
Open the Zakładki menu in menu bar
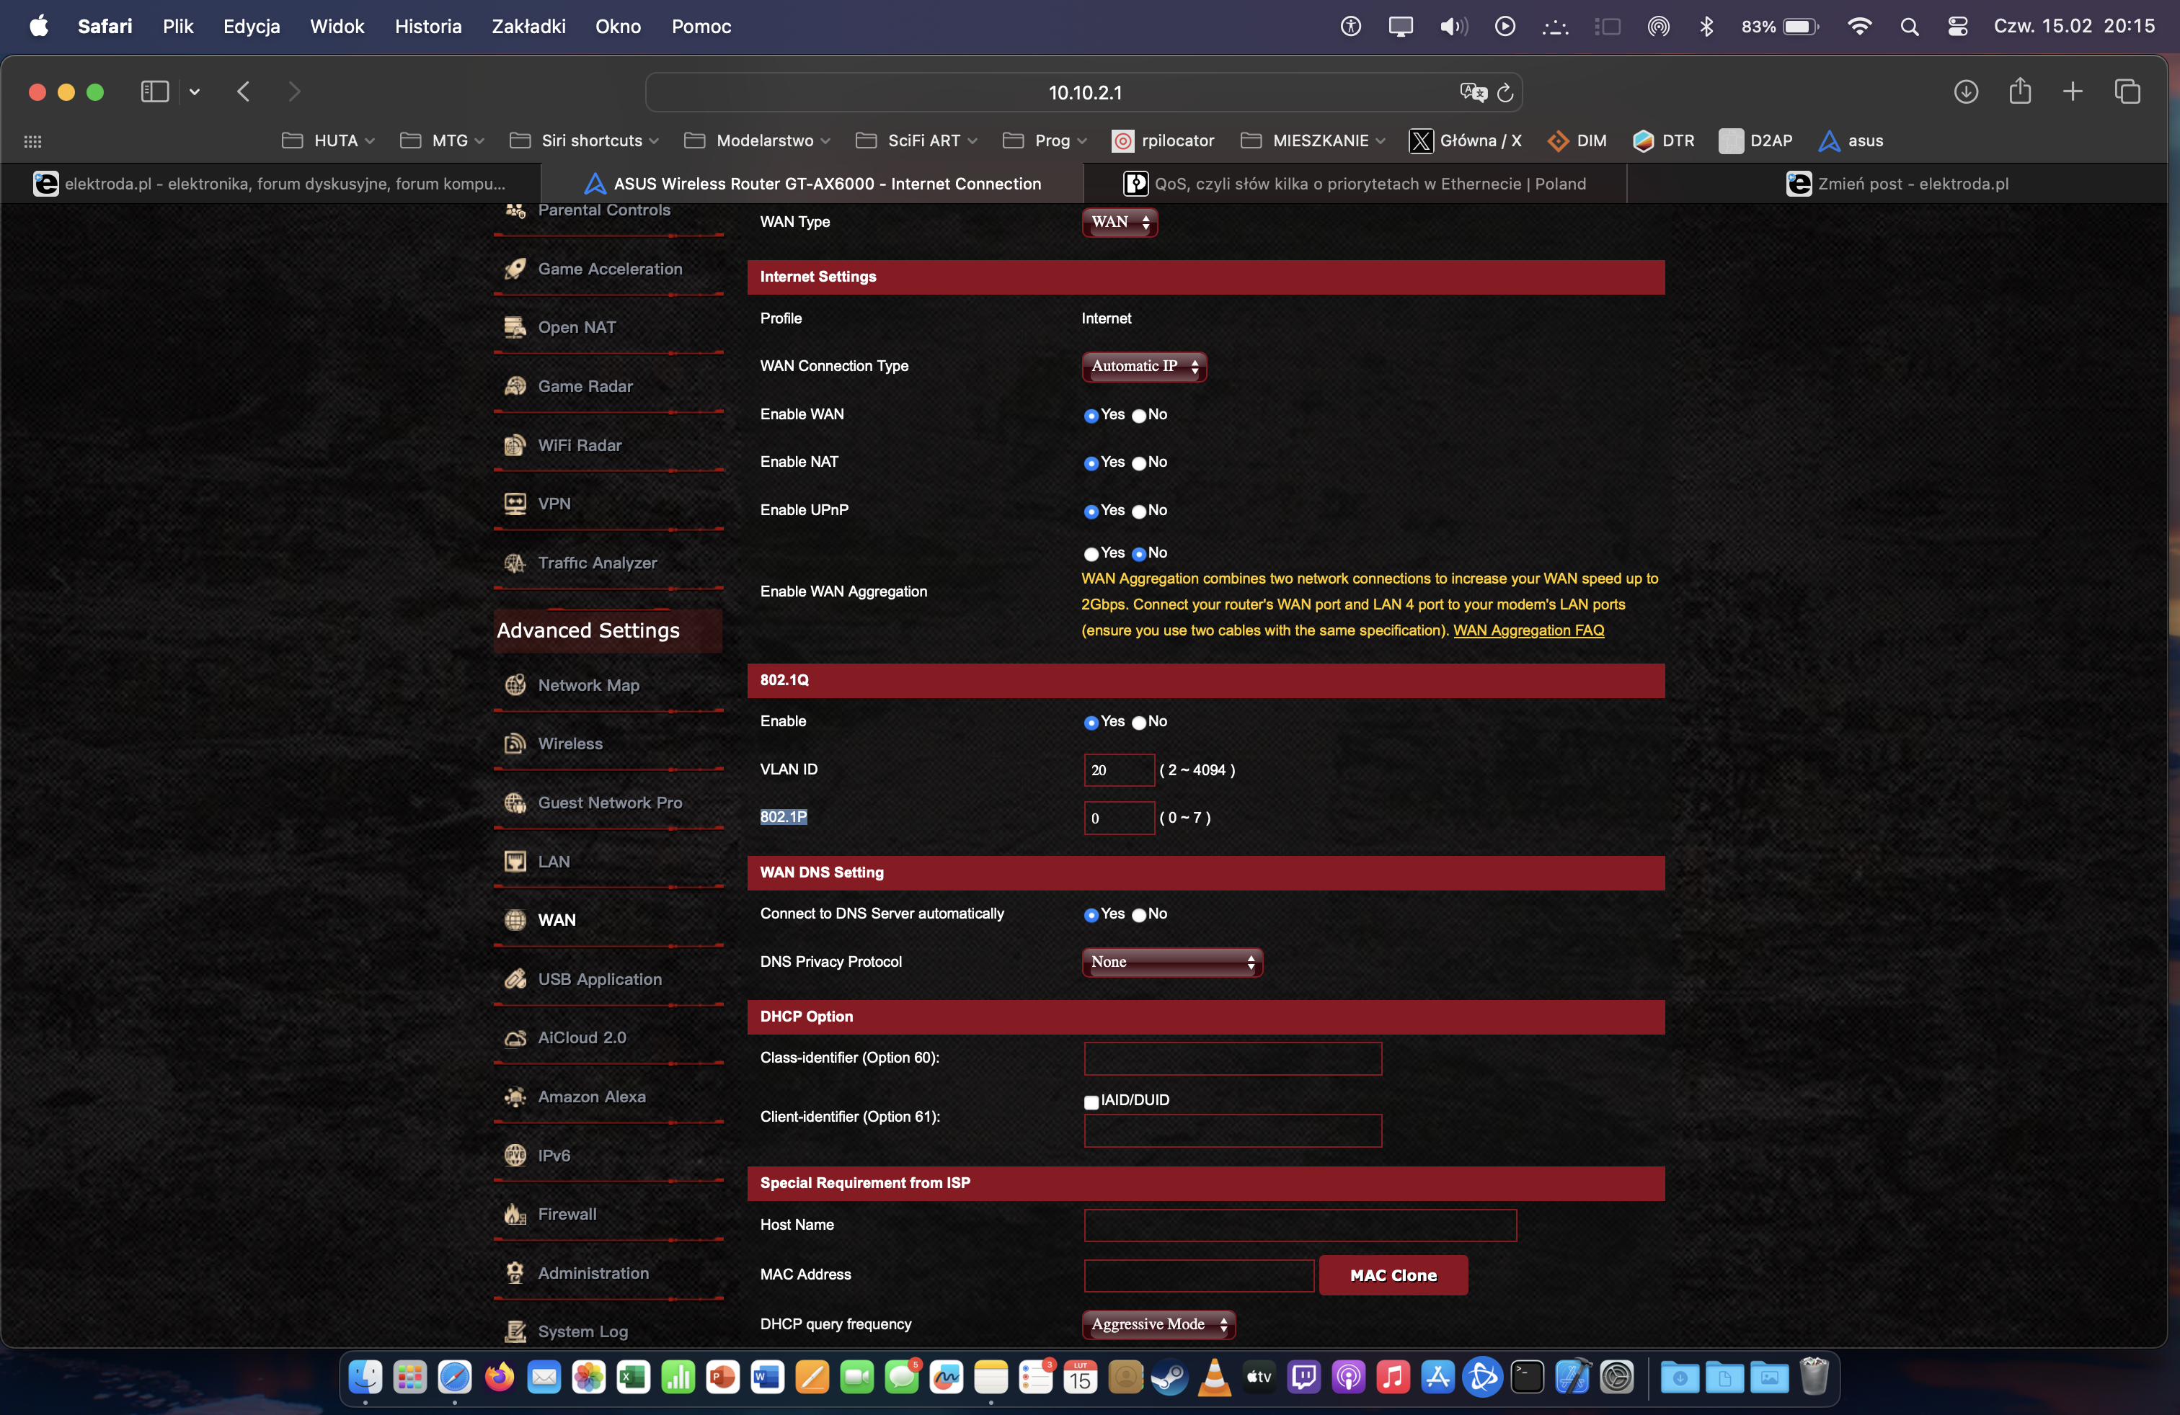[x=528, y=27]
